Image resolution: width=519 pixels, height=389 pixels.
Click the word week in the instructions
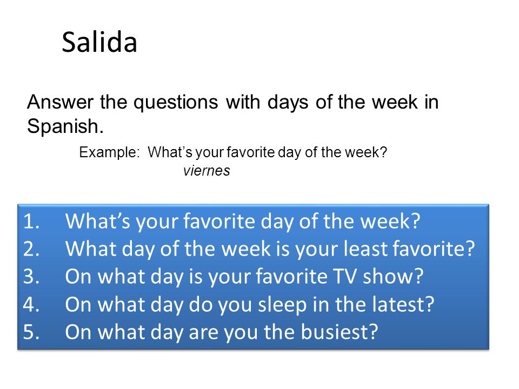[x=395, y=102]
